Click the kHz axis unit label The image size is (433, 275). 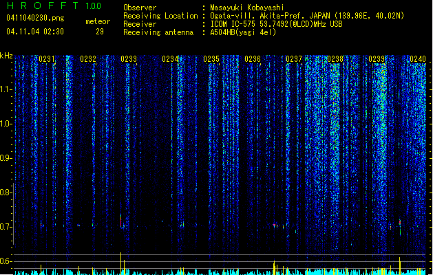pos(6,56)
